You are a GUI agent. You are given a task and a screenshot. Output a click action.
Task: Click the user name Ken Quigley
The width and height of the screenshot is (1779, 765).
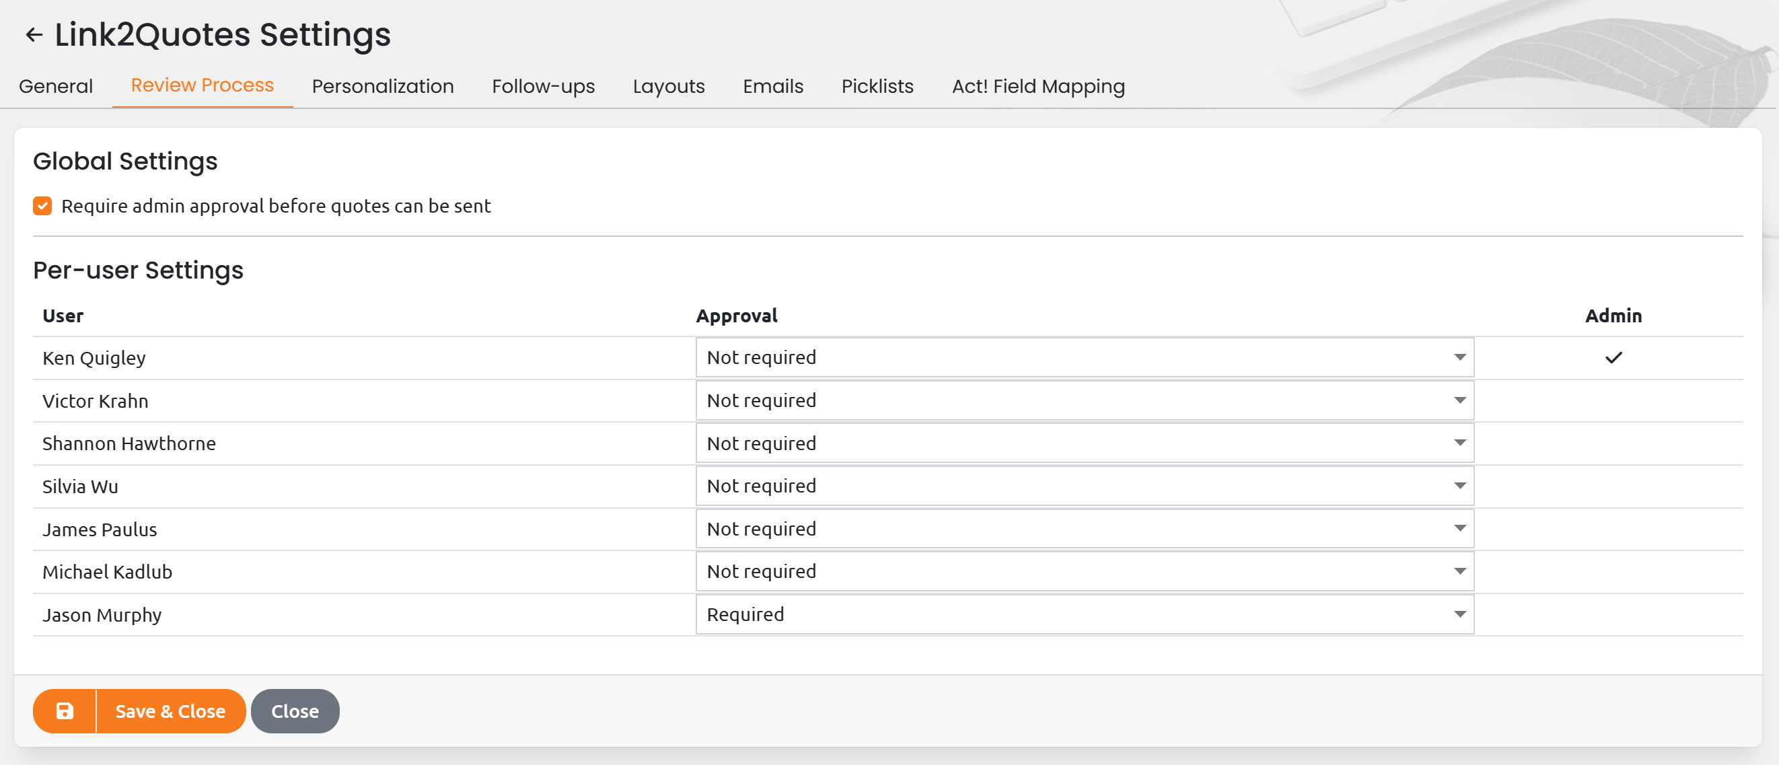[x=94, y=359]
